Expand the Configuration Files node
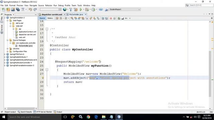This screenshot has height=120, width=214. click(x=8, y=51)
